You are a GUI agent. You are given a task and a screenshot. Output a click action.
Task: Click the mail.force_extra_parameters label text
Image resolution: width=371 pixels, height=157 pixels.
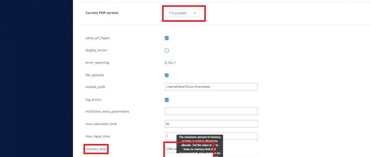click(x=107, y=111)
